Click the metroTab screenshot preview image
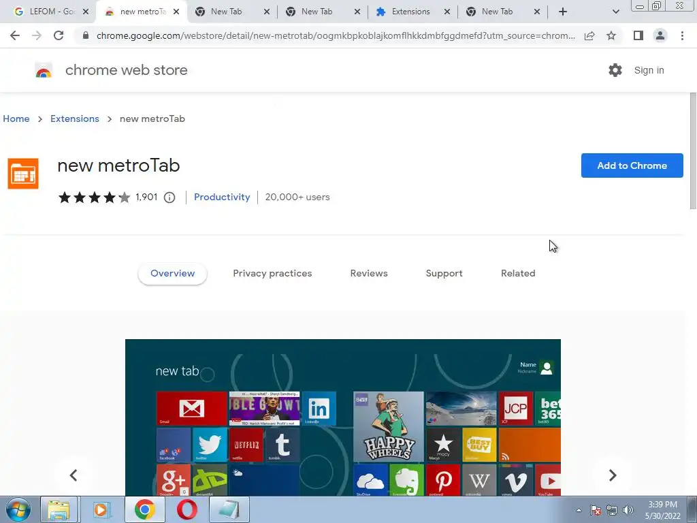Viewport: 697px width, 523px height. 343,417
